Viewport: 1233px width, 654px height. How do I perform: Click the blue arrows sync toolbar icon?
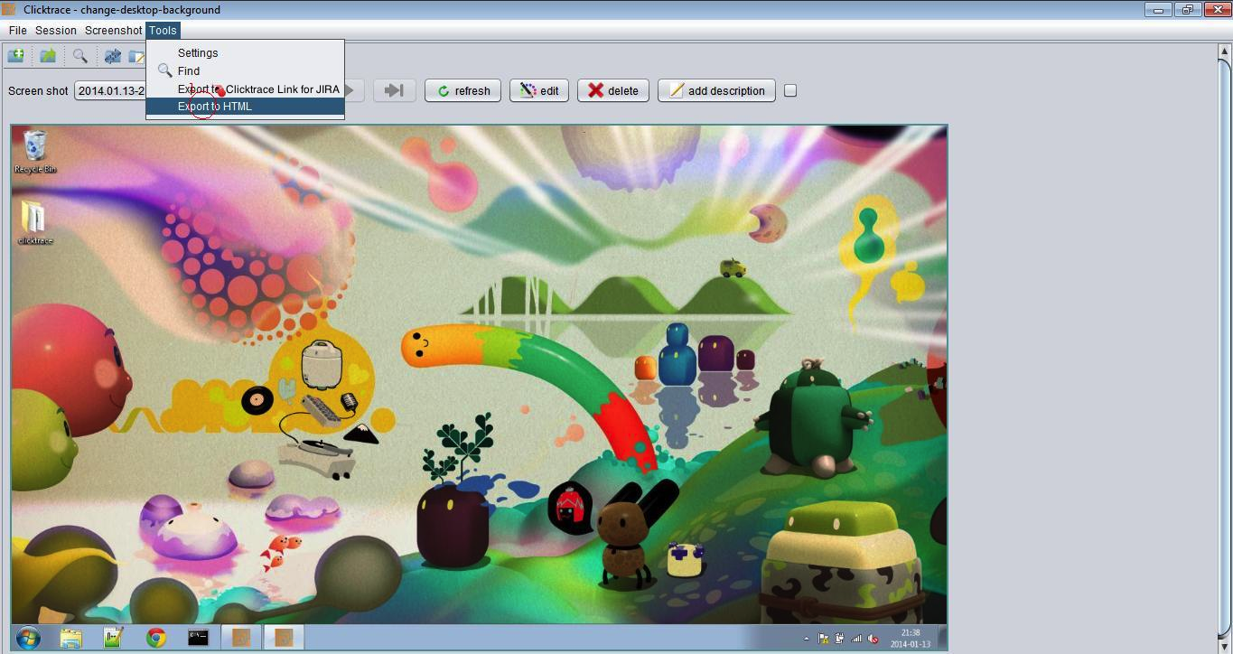pos(113,56)
